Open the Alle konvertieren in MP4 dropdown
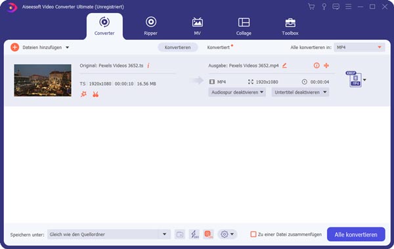Image resolution: width=394 pixels, height=249 pixels. pyautogui.click(x=359, y=47)
